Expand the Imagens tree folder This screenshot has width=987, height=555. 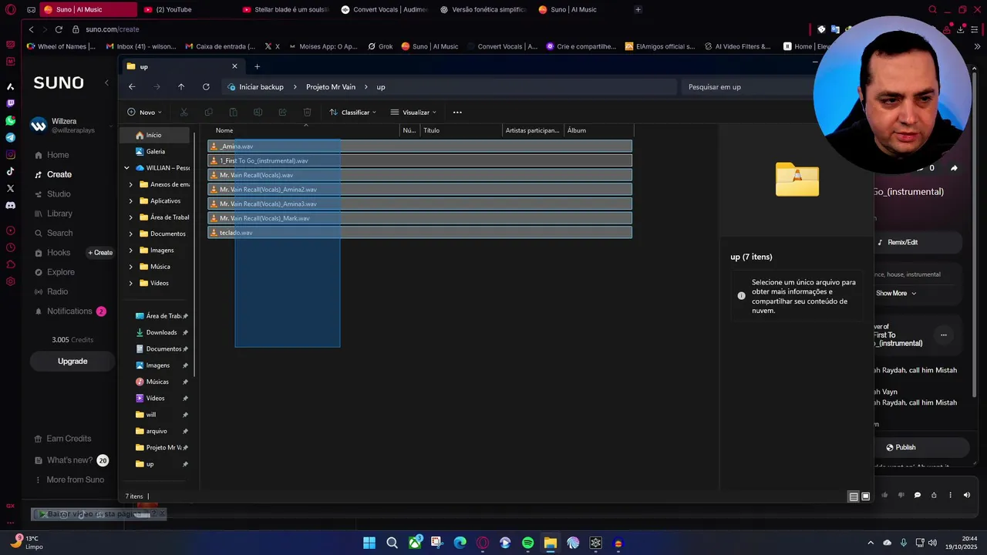pos(131,251)
